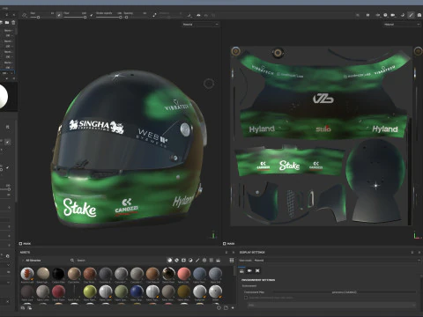Select the yellow-green material sphere thumbnail
The height and width of the screenshot is (317, 423).
click(x=90, y=291)
